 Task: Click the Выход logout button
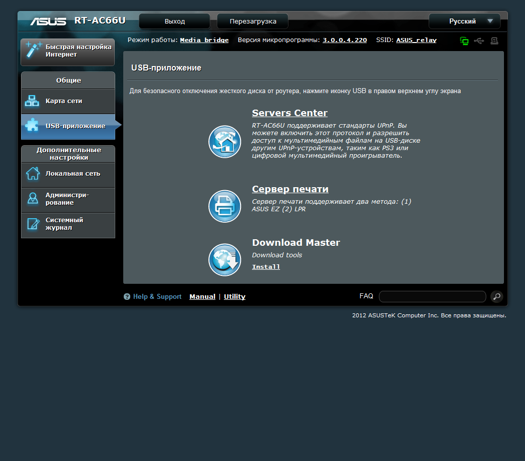[174, 21]
